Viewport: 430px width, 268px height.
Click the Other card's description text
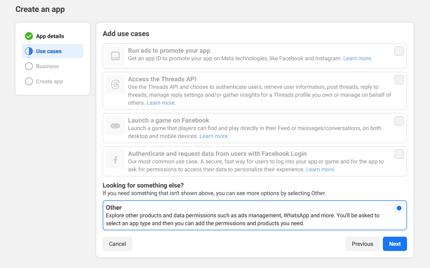coord(243,220)
